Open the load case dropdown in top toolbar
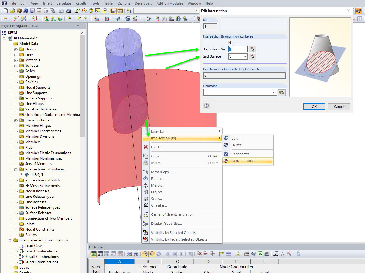The width and height of the screenshot is (365, 273). pos(196,11)
